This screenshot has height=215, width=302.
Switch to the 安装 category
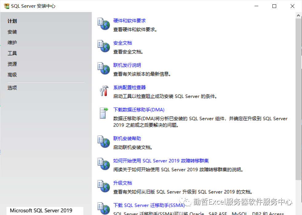(12, 32)
